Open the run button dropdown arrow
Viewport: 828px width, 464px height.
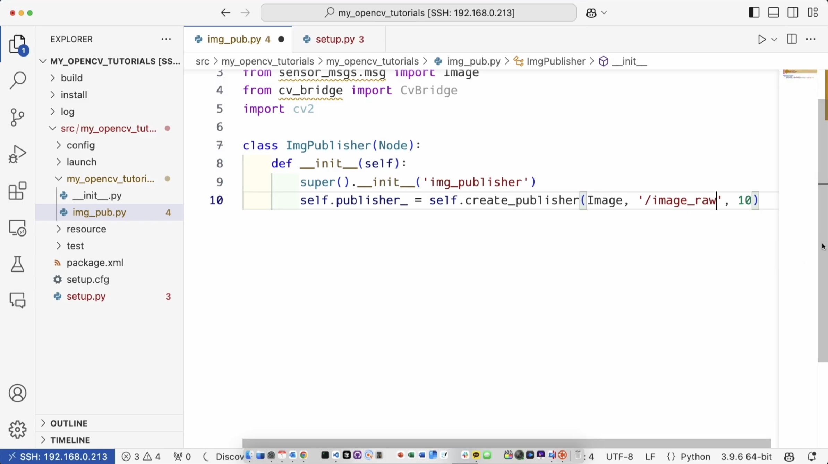pyautogui.click(x=774, y=40)
